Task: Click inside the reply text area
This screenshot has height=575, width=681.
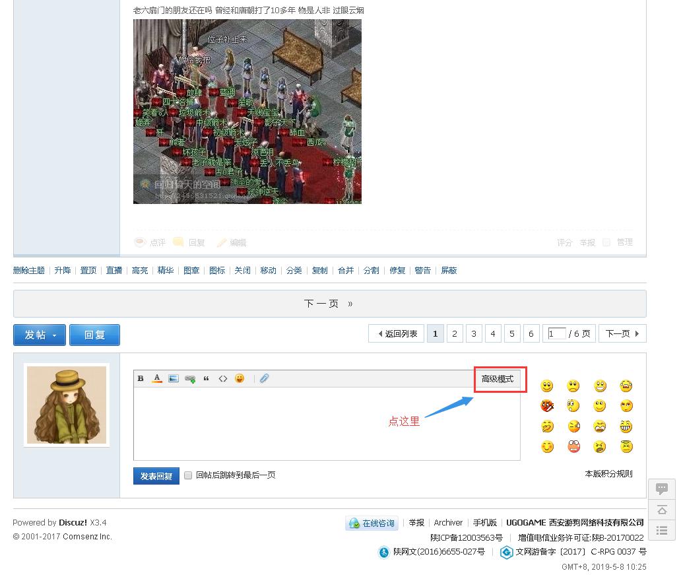Action: 327,423
